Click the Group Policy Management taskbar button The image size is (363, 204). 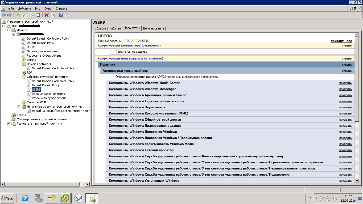pos(92,198)
